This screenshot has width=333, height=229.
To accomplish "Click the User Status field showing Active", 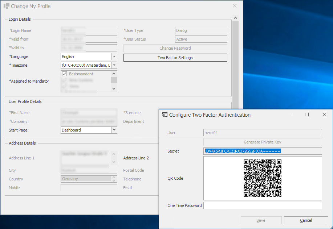I will click(201, 39).
